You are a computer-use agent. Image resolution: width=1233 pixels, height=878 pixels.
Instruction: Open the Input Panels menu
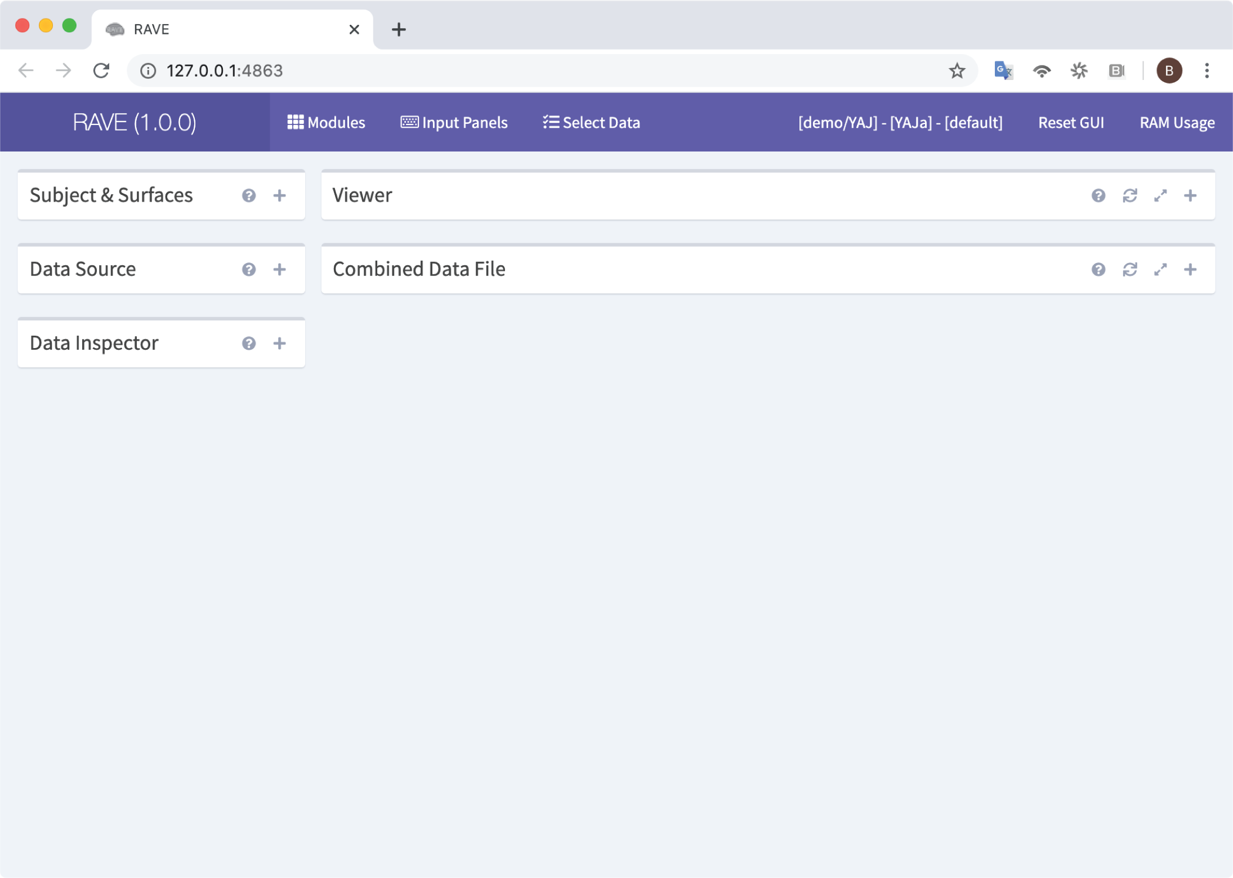coord(454,122)
